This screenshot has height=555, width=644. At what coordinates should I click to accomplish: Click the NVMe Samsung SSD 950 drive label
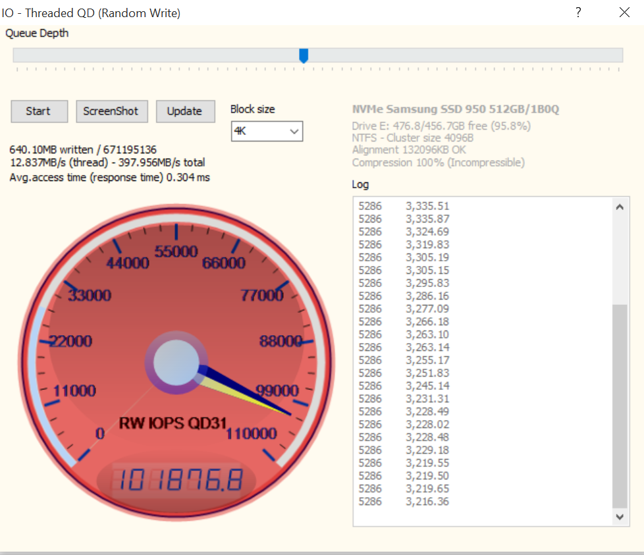(455, 109)
